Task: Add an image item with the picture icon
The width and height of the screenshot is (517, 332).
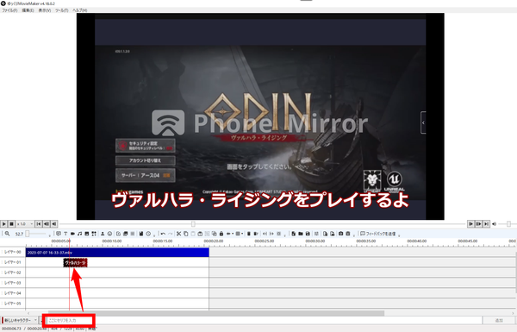Action: (87, 234)
